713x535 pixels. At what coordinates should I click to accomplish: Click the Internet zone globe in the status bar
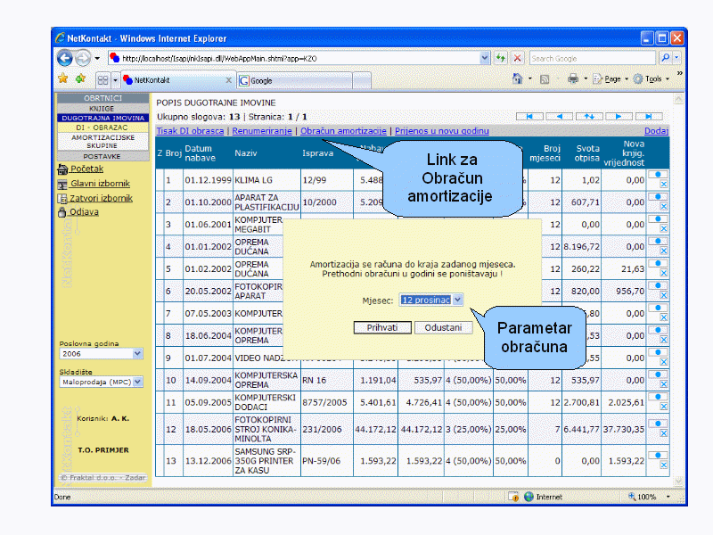[x=529, y=497]
